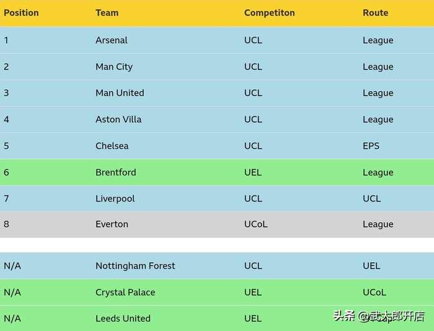Click the Position column header
Screen dimensions: 434x331
pos(21,13)
